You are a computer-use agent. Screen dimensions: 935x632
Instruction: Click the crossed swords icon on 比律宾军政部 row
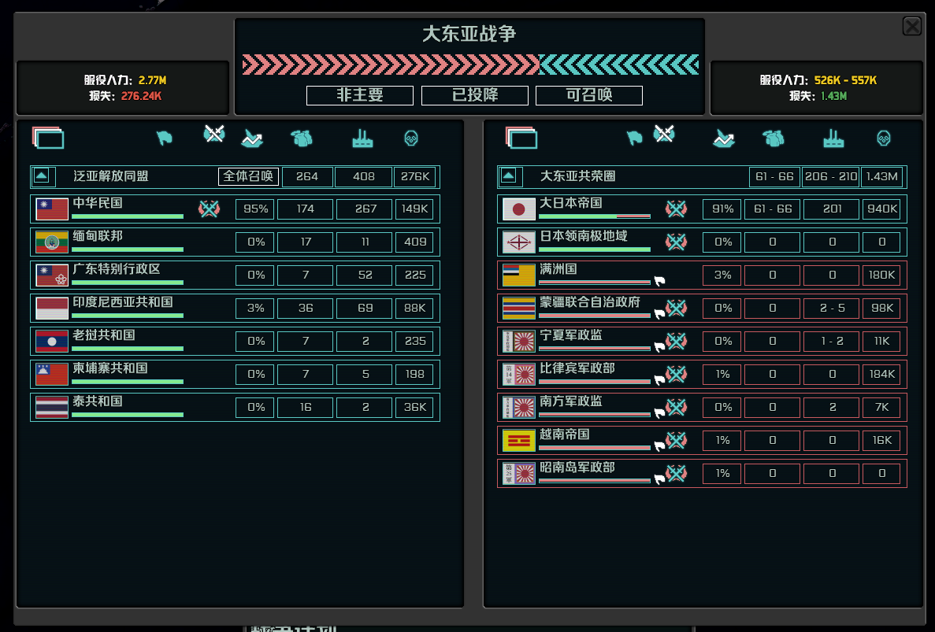[676, 374]
